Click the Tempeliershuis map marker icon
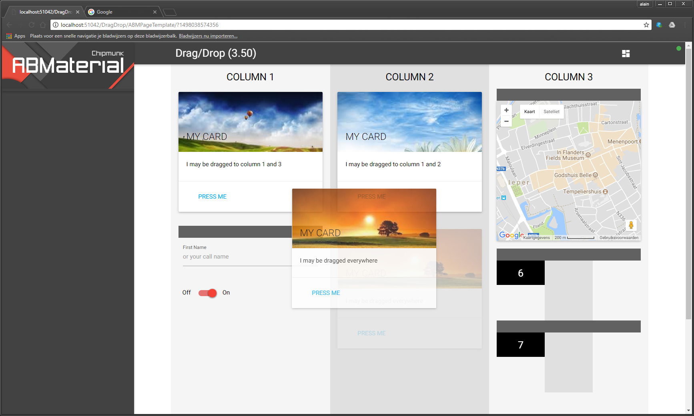Screen dimensions: 694x416 pyautogui.click(x=605, y=192)
